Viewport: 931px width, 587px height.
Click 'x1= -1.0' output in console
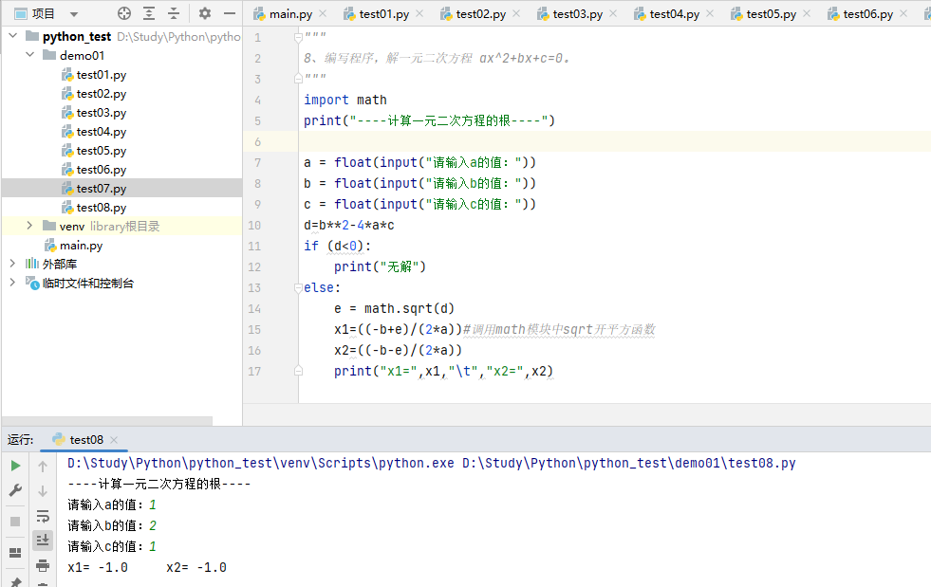[98, 567]
